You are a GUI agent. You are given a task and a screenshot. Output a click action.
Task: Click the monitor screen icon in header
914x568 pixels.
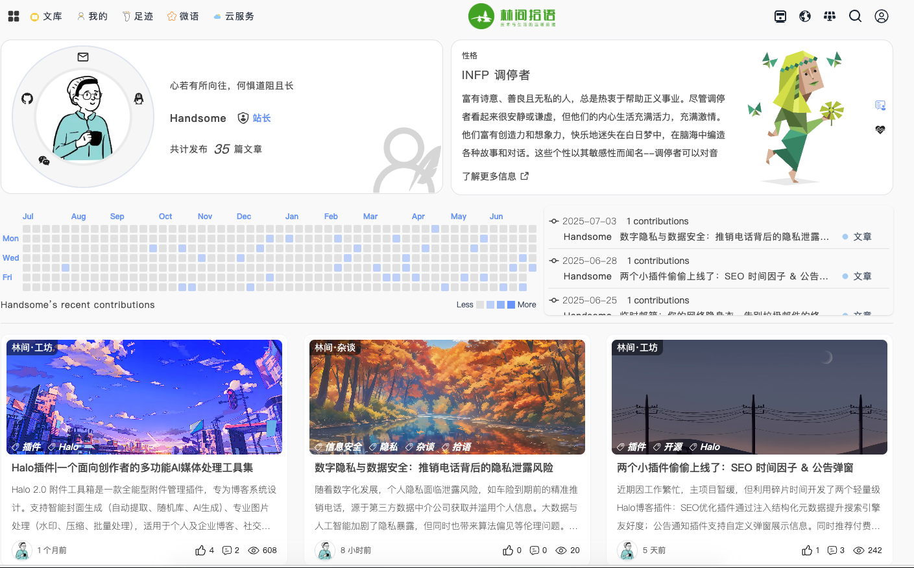point(780,16)
